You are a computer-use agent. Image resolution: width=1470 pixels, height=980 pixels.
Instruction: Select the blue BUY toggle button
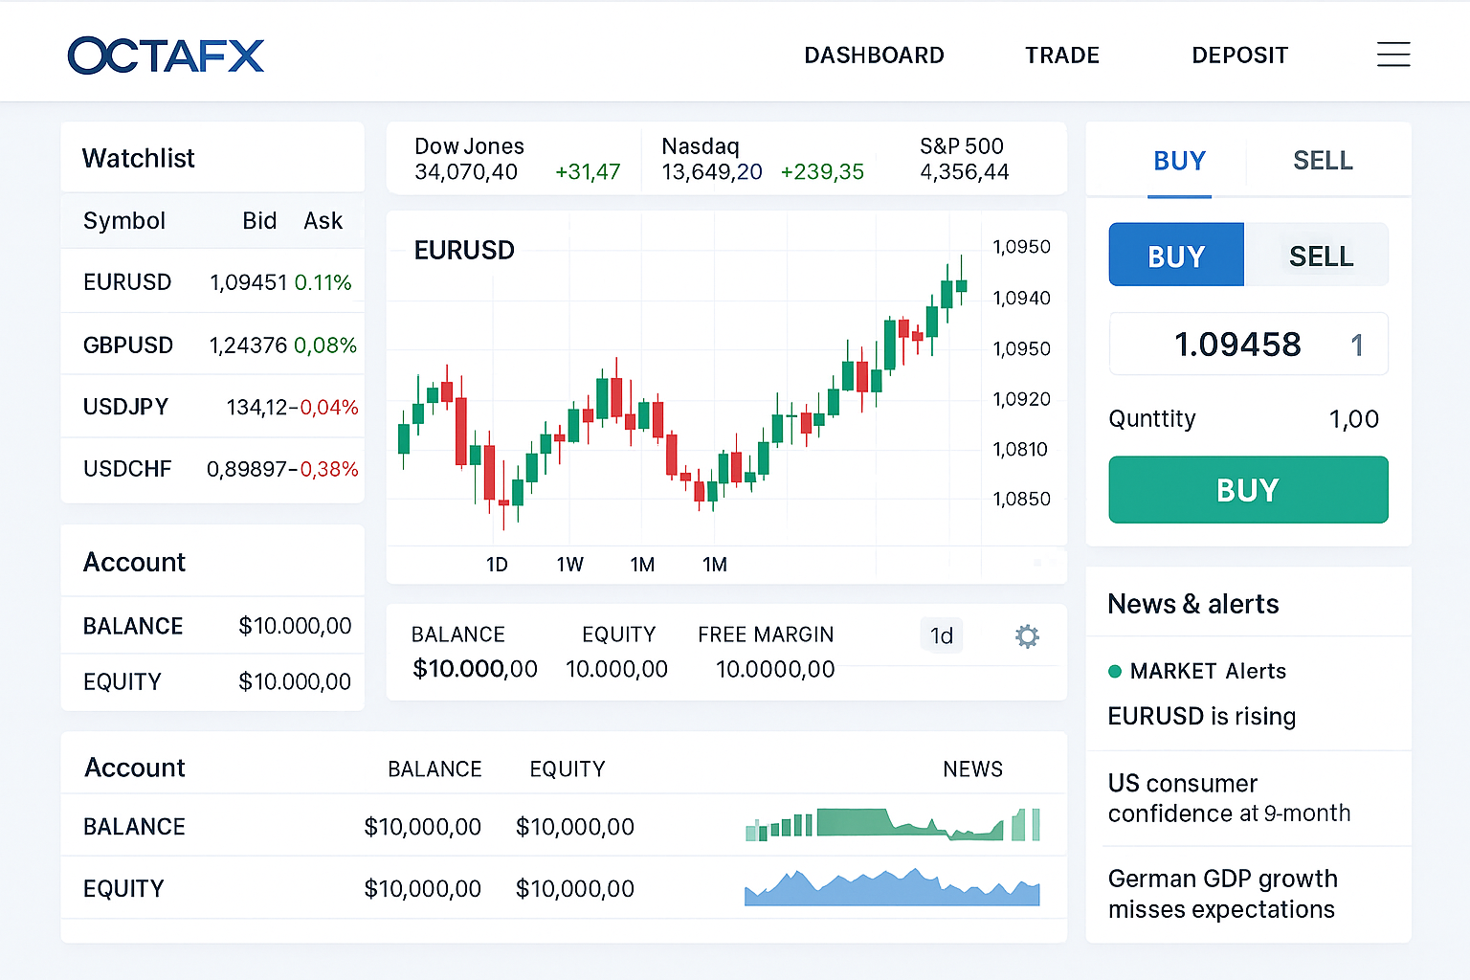(x=1176, y=255)
